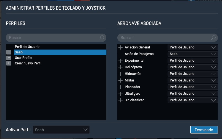The width and height of the screenshot is (222, 139).
Task: Open the profile dropdown for Sin clasificar
Action: pyautogui.click(x=192, y=100)
